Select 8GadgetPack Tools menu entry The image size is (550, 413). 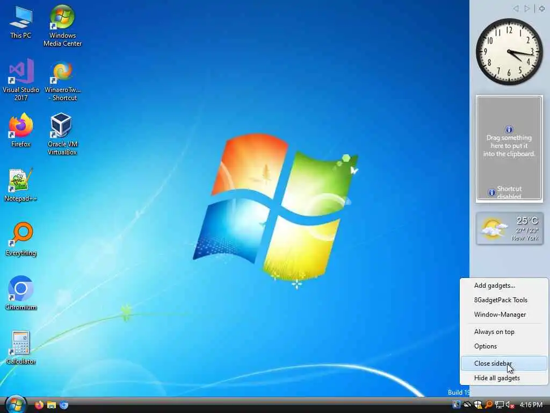504,300
